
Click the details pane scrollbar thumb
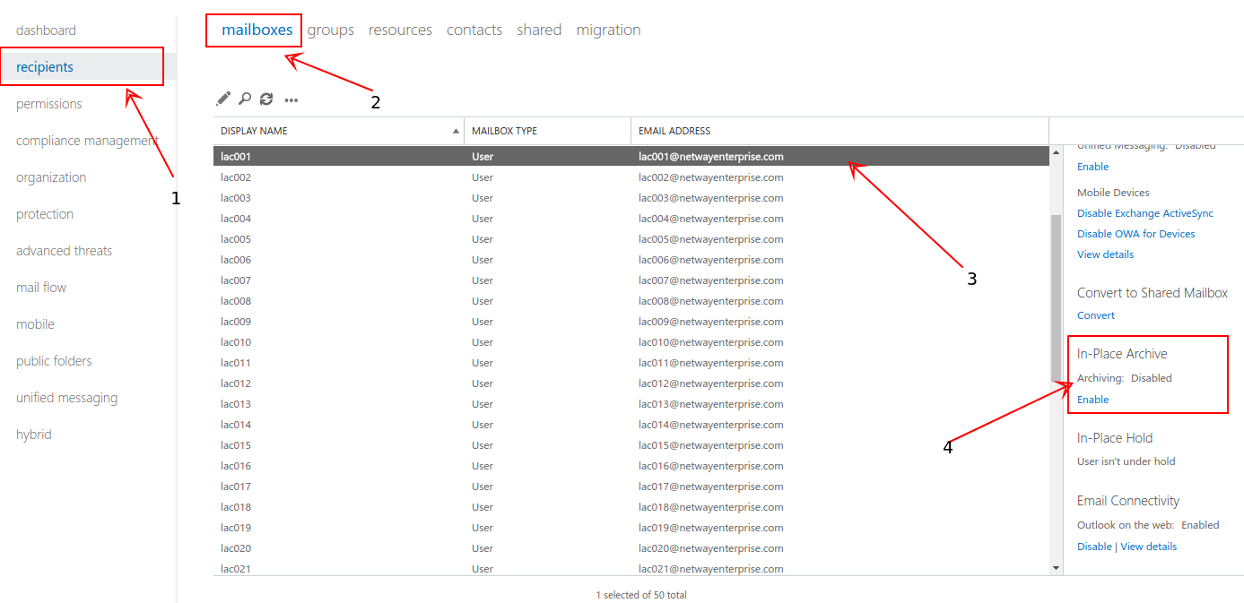[1056, 296]
